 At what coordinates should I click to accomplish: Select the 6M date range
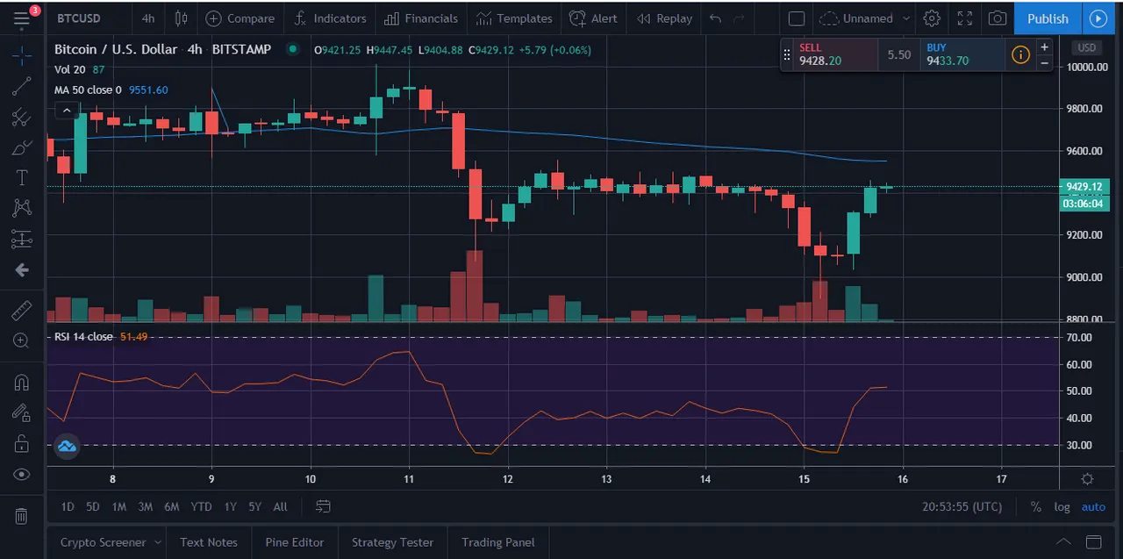(x=172, y=506)
